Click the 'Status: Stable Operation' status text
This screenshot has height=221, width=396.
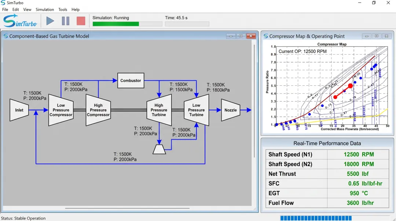[x=23, y=218]
